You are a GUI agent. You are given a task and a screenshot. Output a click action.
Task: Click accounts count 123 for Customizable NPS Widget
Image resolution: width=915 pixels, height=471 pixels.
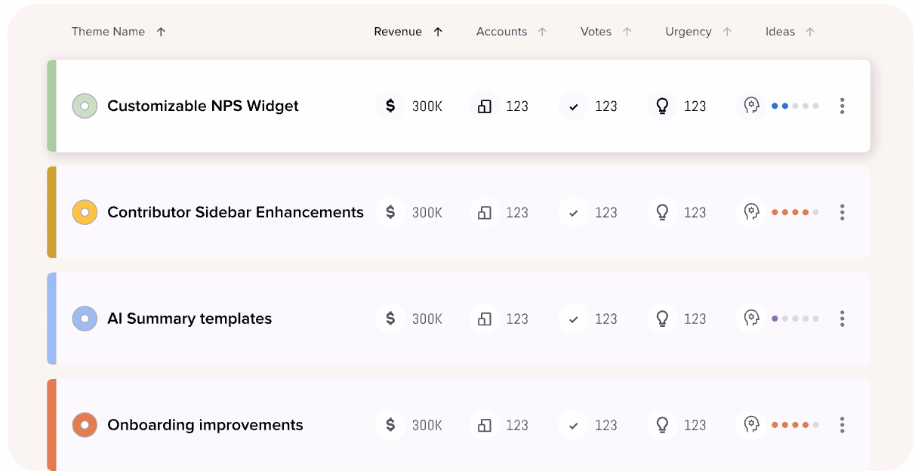(517, 106)
